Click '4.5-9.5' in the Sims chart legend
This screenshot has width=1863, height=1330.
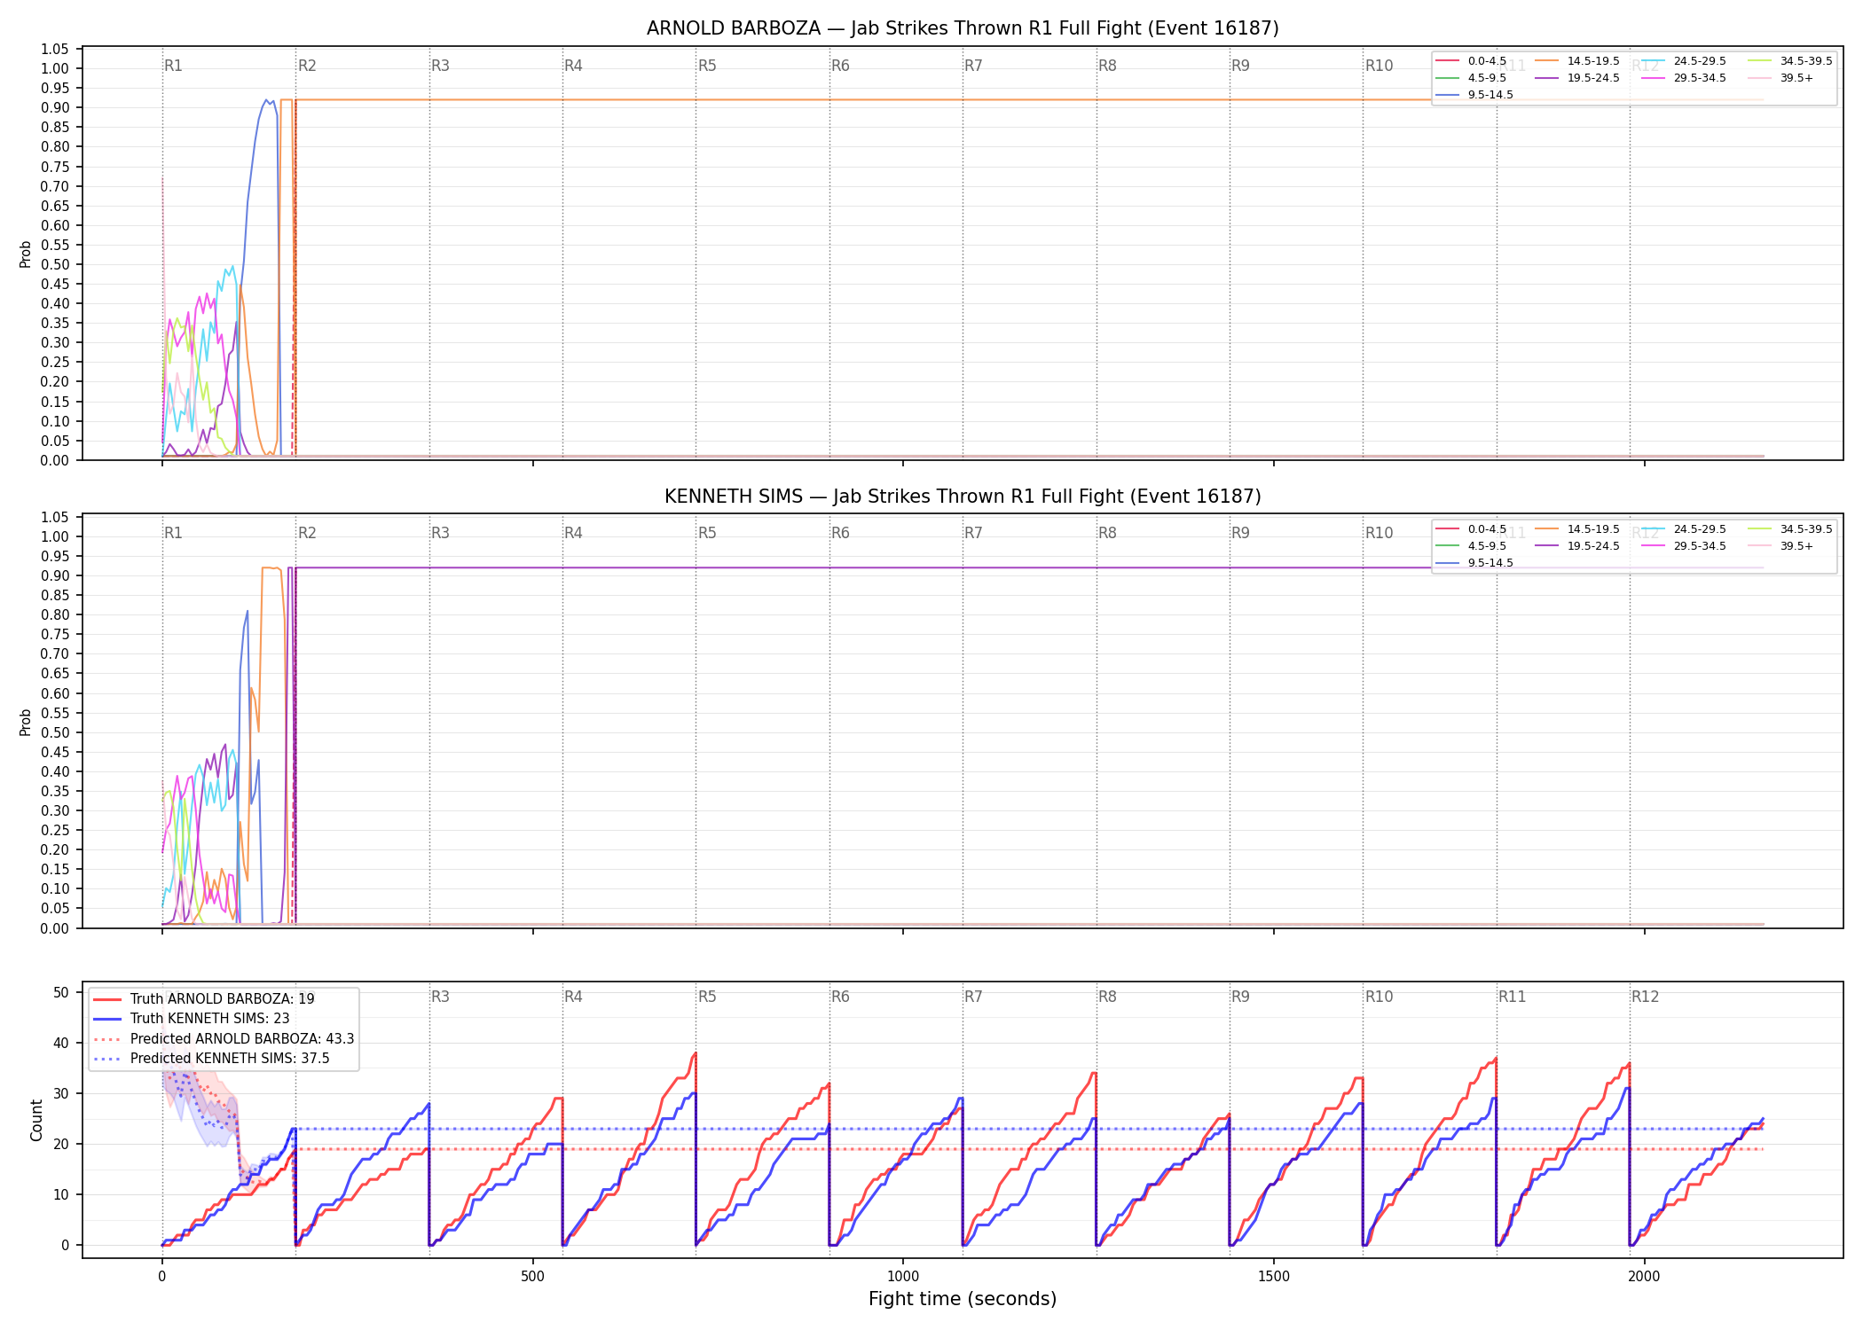click(1487, 546)
